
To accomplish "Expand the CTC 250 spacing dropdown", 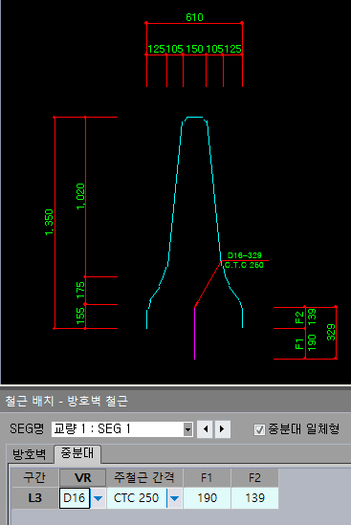I will (174, 498).
